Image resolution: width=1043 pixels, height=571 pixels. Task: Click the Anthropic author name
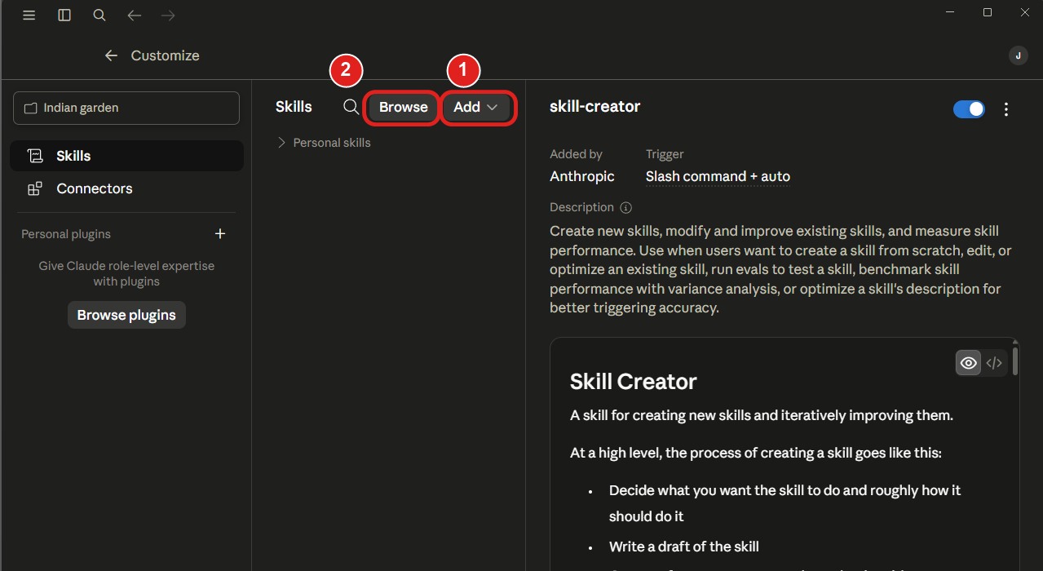click(582, 176)
